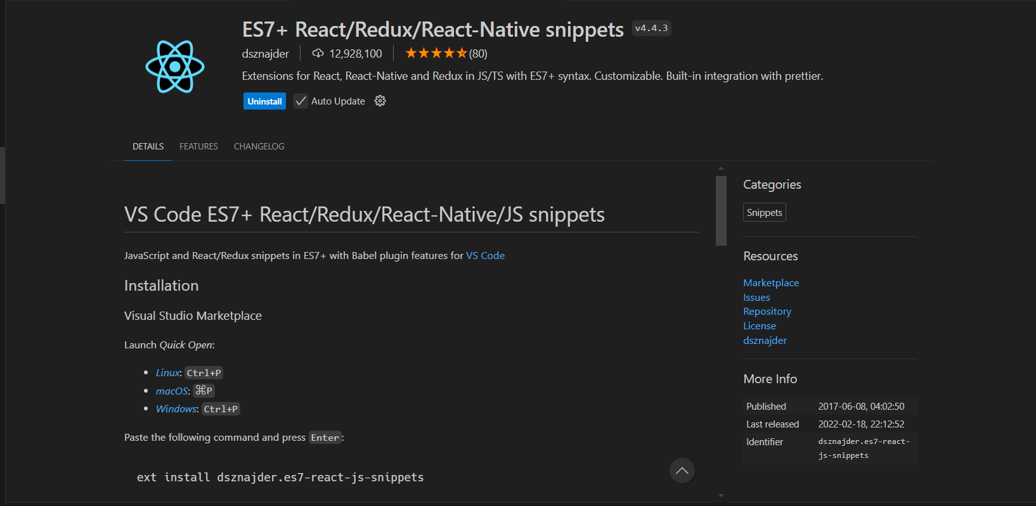Image resolution: width=1036 pixels, height=506 pixels.
Task: Click the Last released date 2022-02-18 value
Action: pos(861,424)
